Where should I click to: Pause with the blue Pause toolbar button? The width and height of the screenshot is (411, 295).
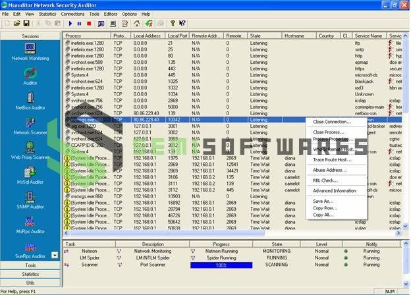(80, 24)
